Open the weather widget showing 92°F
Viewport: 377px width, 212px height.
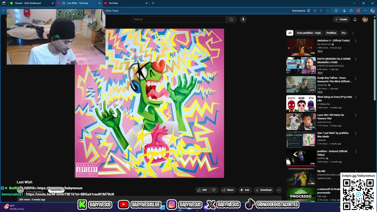point(14,207)
